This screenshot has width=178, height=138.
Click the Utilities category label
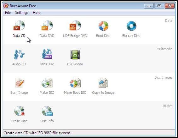[167, 106]
